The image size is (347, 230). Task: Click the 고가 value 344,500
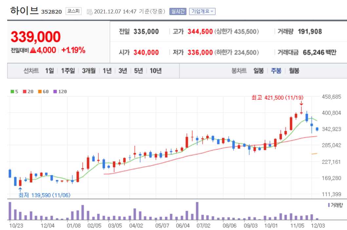tap(200, 32)
